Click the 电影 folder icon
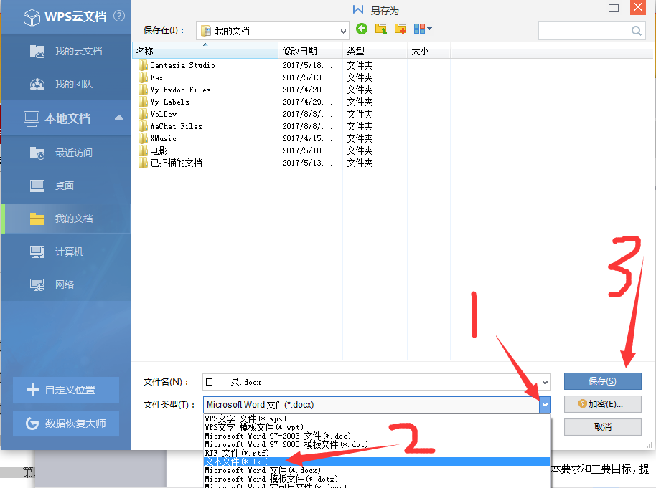 click(143, 150)
